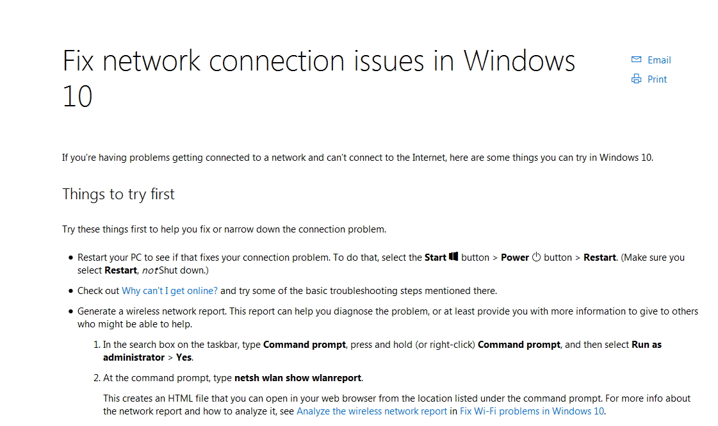The height and width of the screenshot is (426, 718).
Task: Click the Things to try first heading
Action: (x=118, y=194)
